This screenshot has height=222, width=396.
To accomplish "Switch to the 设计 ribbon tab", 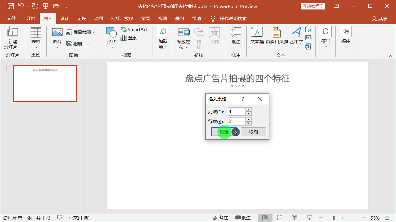I will (65, 18).
